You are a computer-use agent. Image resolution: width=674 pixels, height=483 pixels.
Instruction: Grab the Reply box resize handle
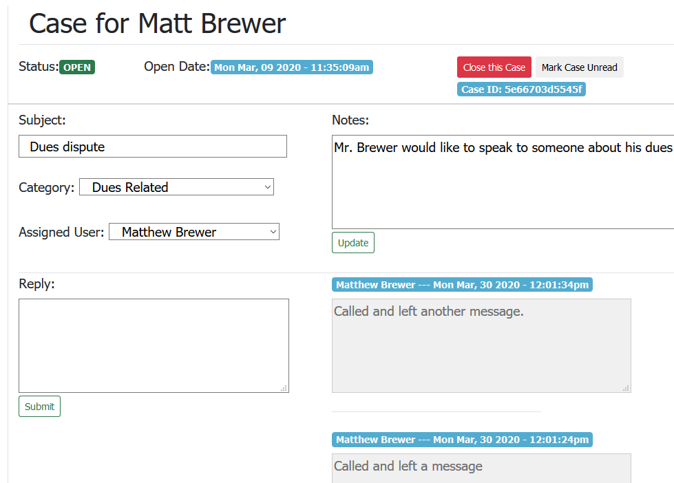[x=284, y=388]
